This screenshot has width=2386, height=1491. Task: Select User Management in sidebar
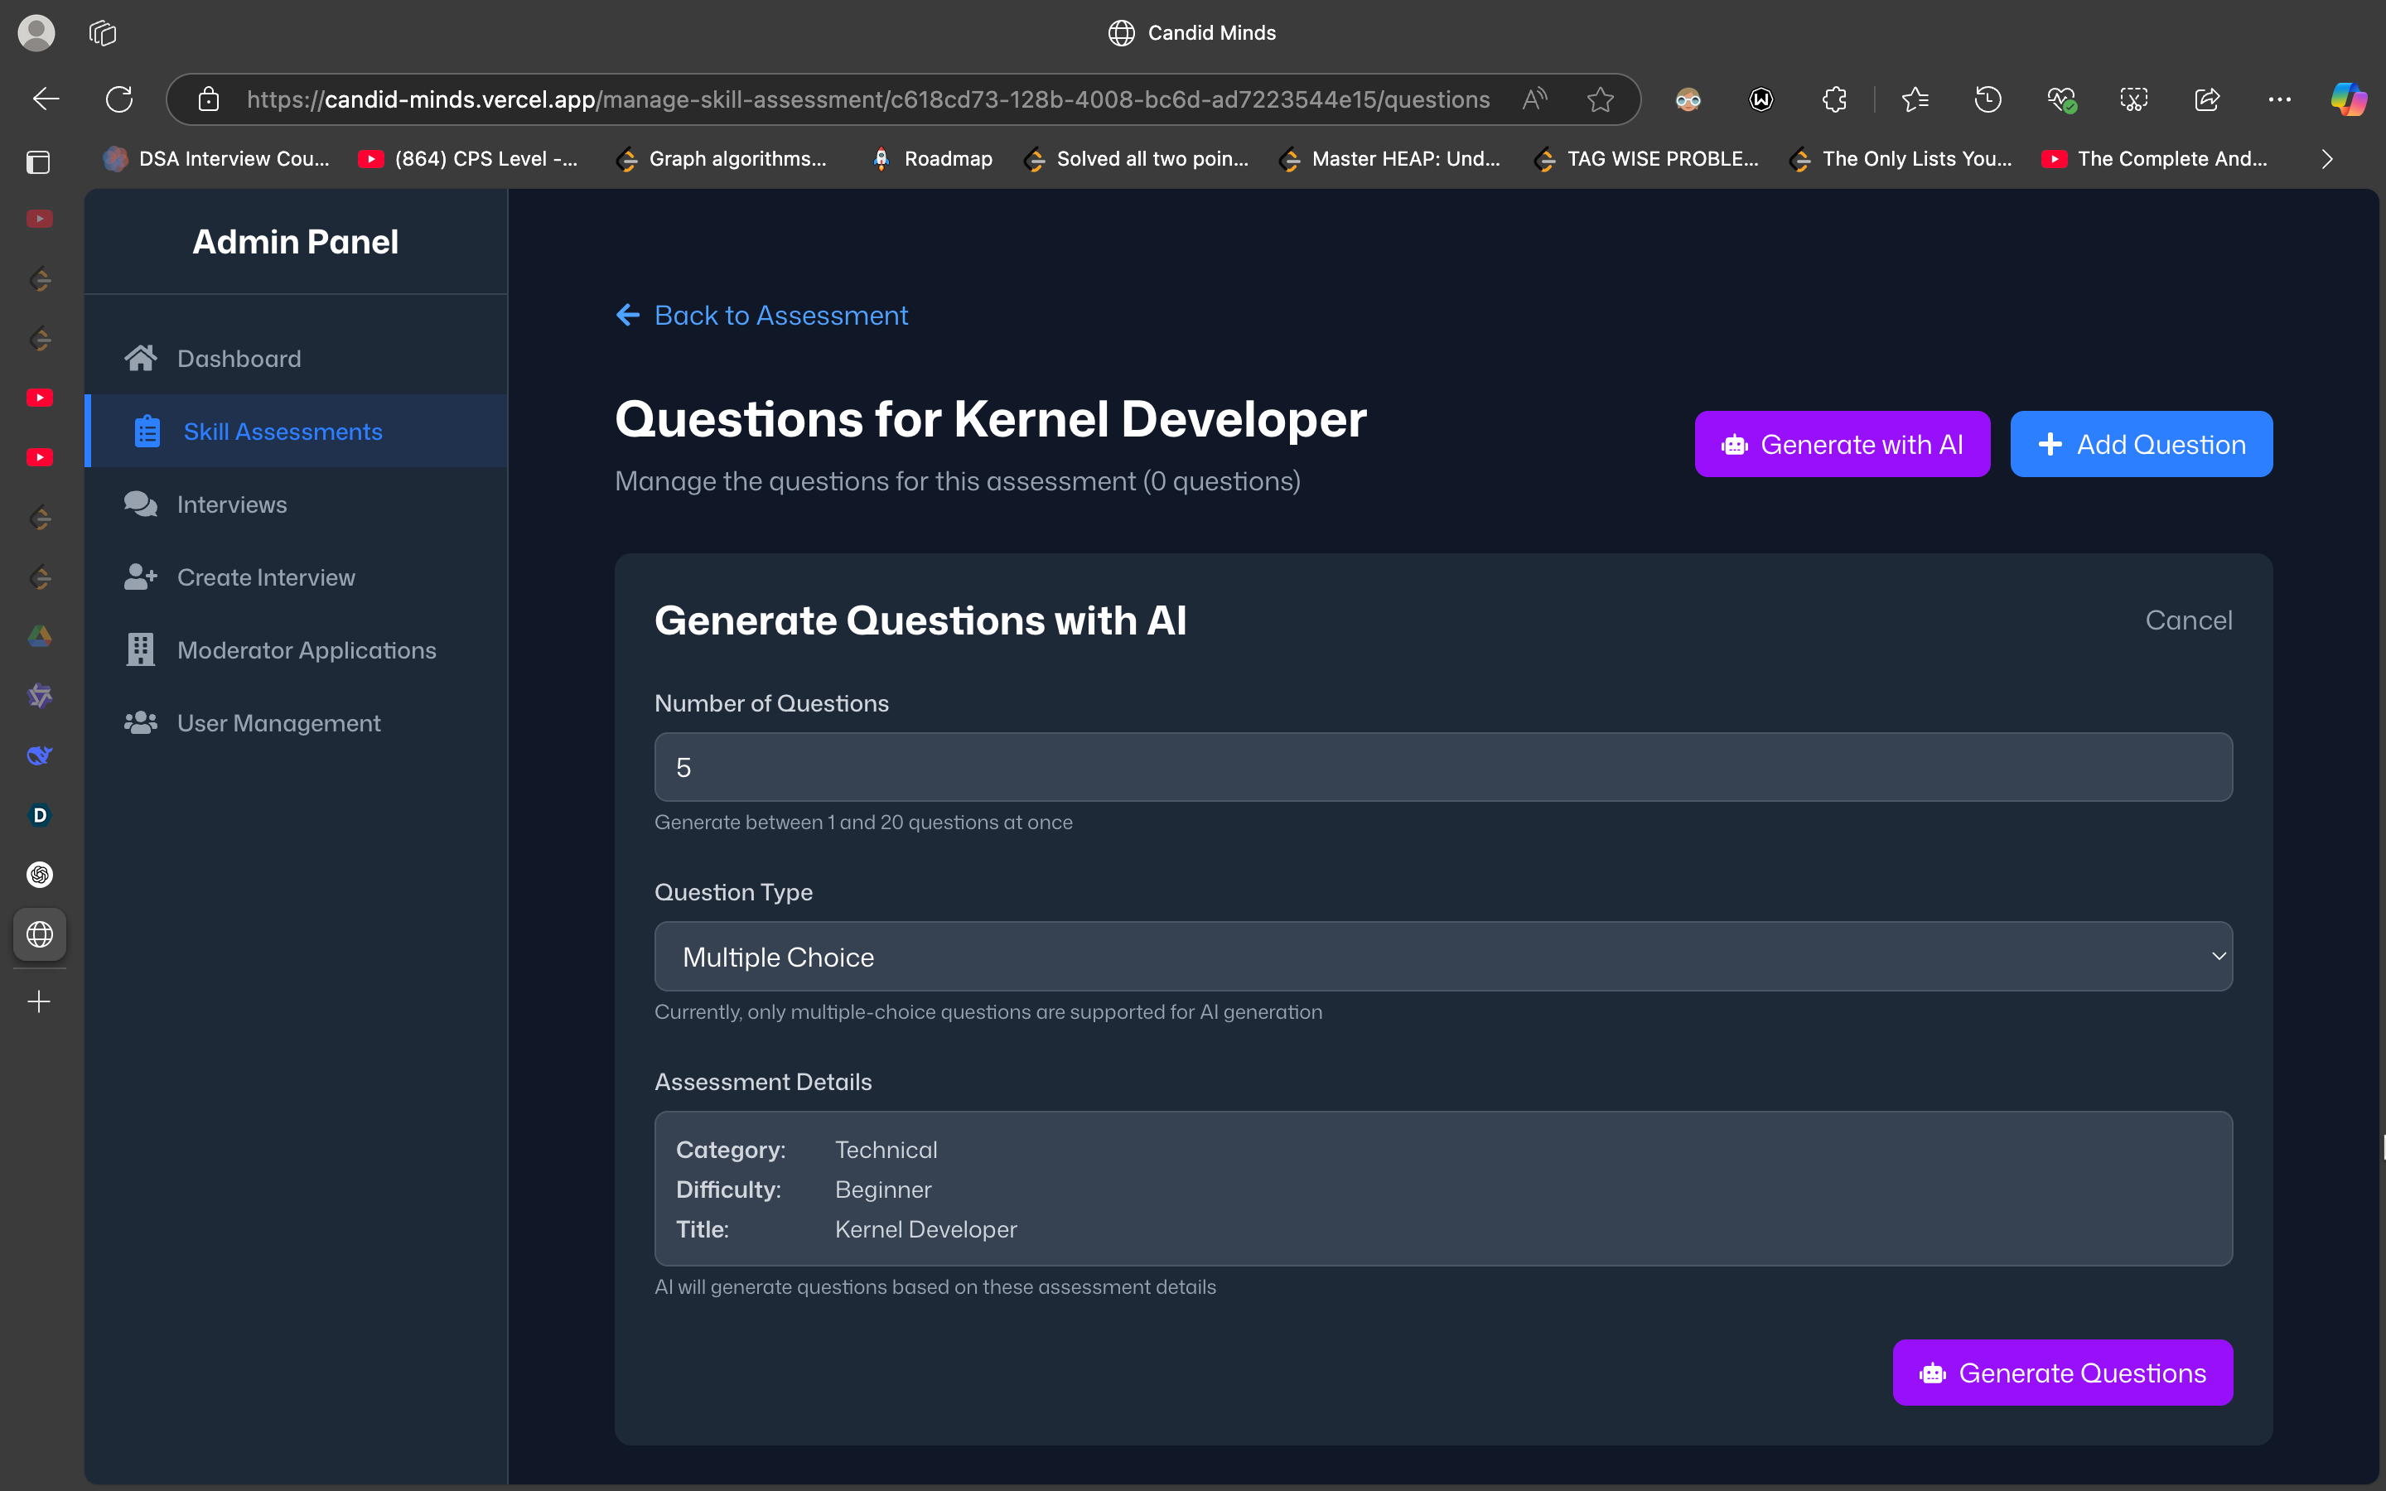(x=278, y=724)
